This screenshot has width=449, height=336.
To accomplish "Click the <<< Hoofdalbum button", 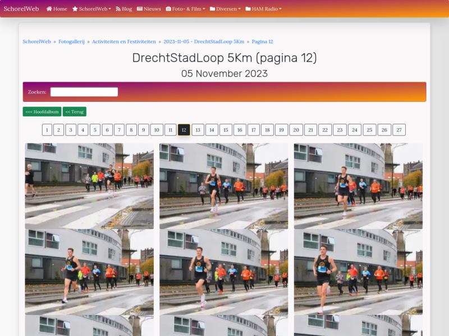I will (42, 111).
